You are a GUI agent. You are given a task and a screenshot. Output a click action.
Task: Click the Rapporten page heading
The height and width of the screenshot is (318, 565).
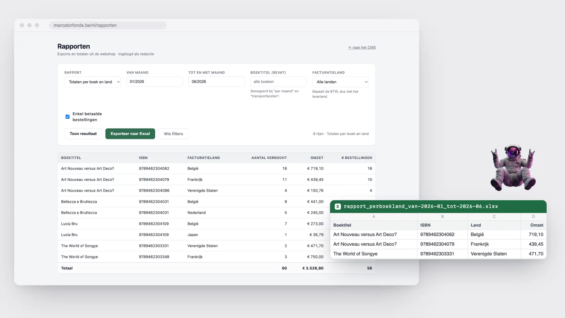(73, 46)
